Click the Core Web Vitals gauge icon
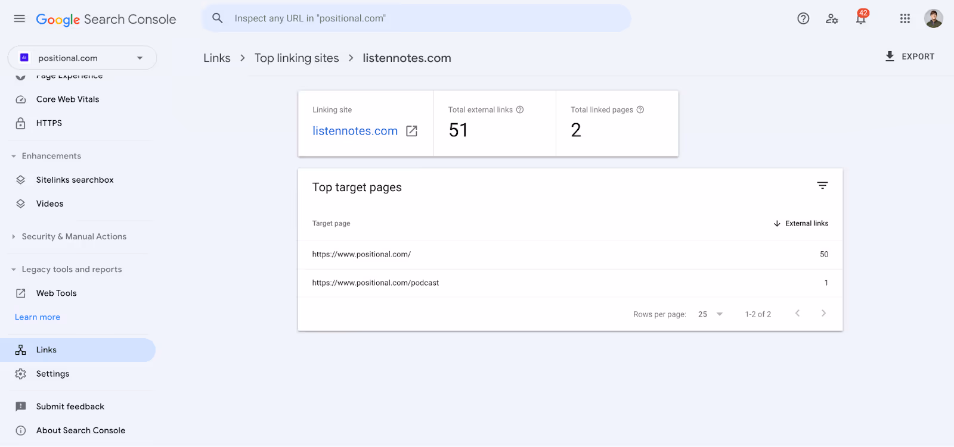954x447 pixels. pos(21,99)
